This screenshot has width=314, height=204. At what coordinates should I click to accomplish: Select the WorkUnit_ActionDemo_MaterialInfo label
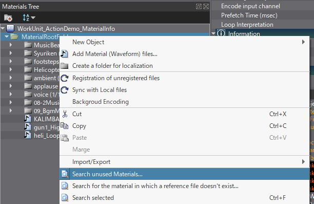(66, 29)
